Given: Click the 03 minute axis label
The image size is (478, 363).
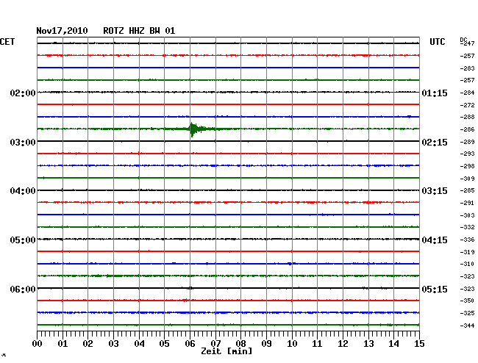Looking at the screenshot, I should coord(113,344).
